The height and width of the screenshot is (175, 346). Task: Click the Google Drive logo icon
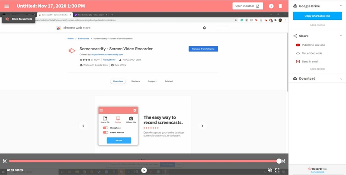pyautogui.click(x=295, y=6)
